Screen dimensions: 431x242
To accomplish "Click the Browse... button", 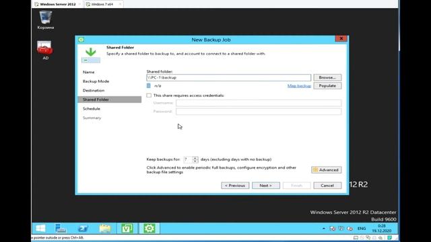I will point(327,77).
